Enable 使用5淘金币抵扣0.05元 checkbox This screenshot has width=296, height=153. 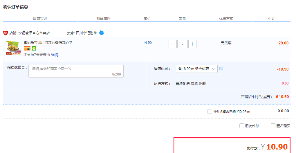pos(210,111)
